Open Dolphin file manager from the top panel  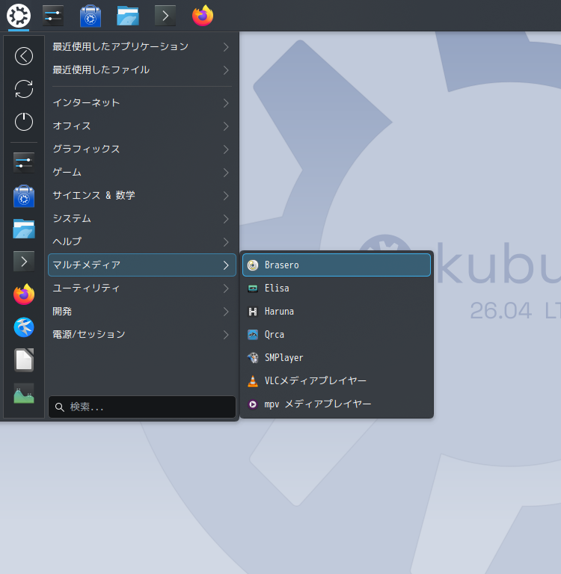pyautogui.click(x=128, y=16)
